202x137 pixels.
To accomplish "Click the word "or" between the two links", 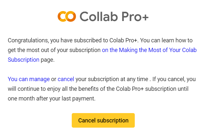I will 54,79.
